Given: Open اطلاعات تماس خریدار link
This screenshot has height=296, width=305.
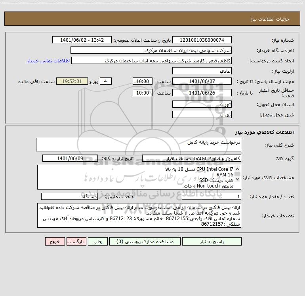Looking at the screenshot, I should (48, 61).
